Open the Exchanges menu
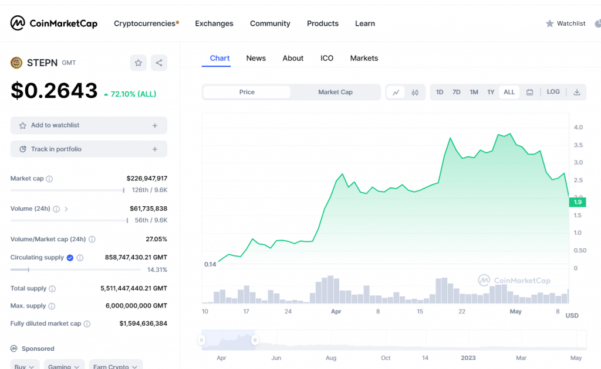 click(214, 23)
